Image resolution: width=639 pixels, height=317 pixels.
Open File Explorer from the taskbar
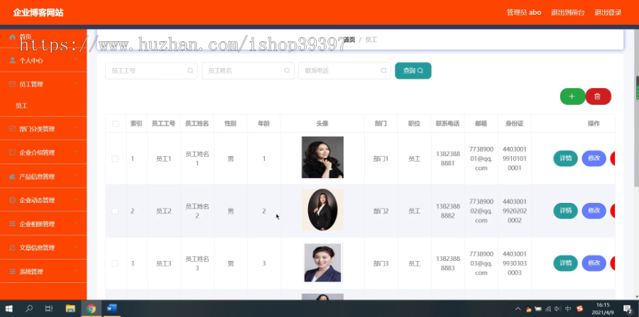70,308
